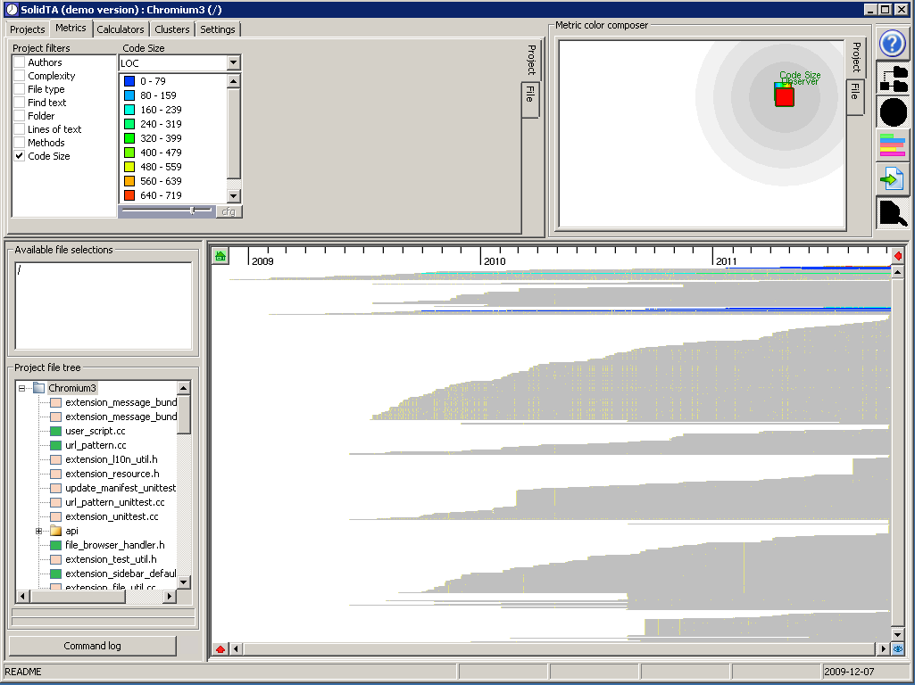915x685 pixels.
Task: Collapse the Chromium3 root node
Action: click(x=22, y=388)
